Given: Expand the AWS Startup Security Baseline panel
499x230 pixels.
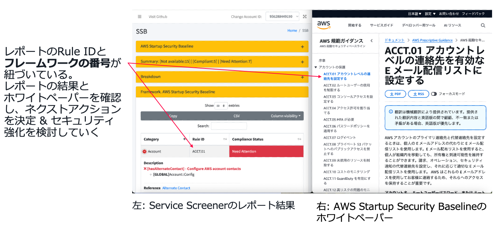Looking at the screenshot, I should 222,46.
